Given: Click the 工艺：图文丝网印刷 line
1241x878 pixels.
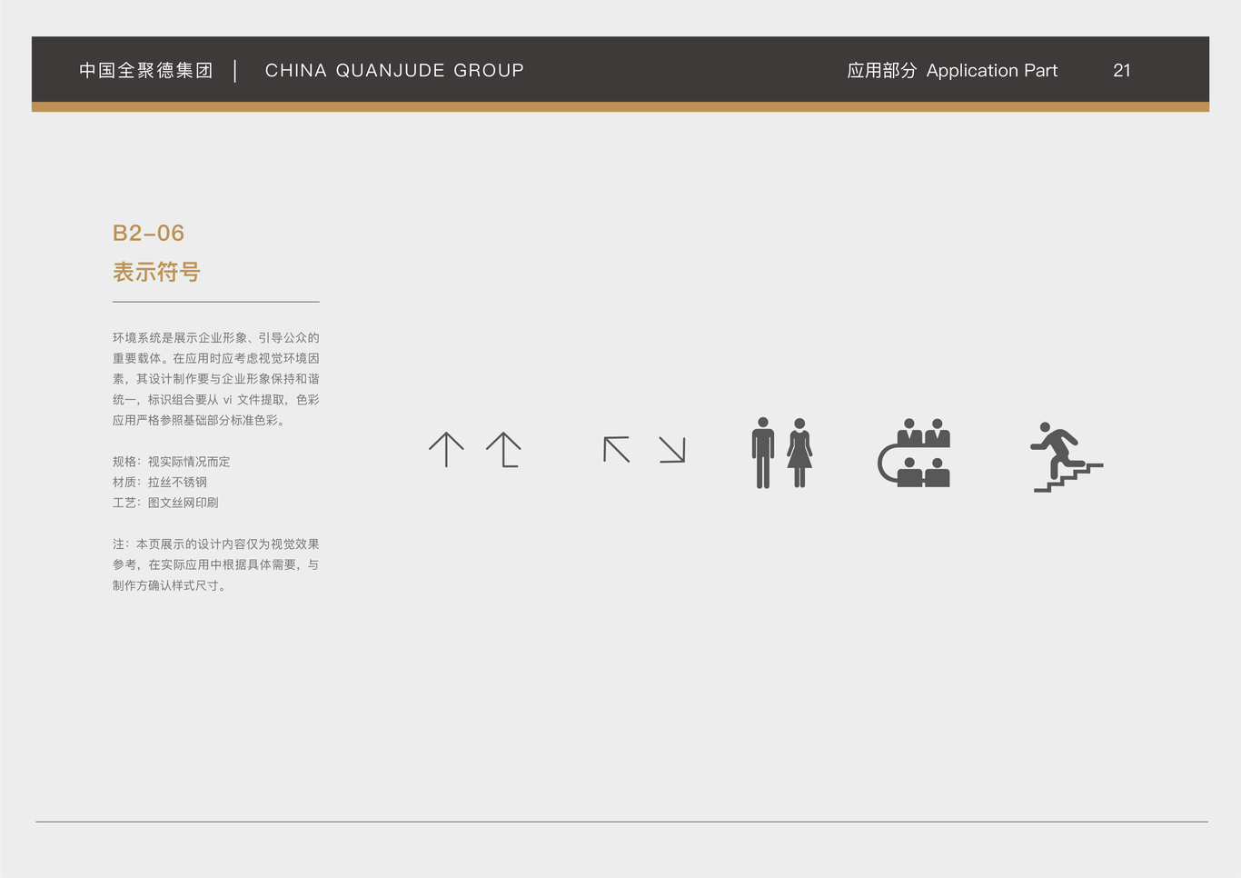Looking at the screenshot, I should (165, 503).
